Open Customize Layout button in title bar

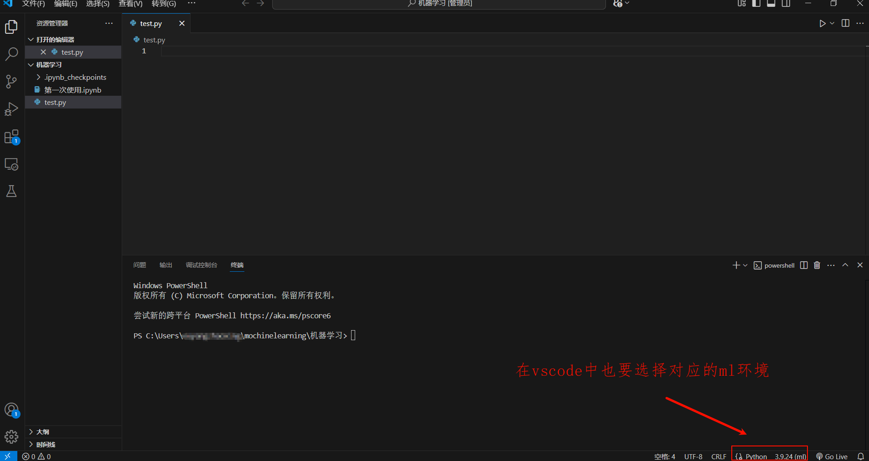(x=742, y=3)
